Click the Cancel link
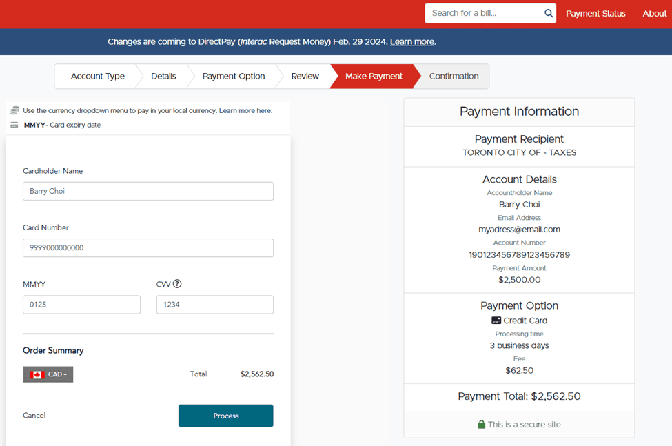672x446 pixels. click(34, 416)
